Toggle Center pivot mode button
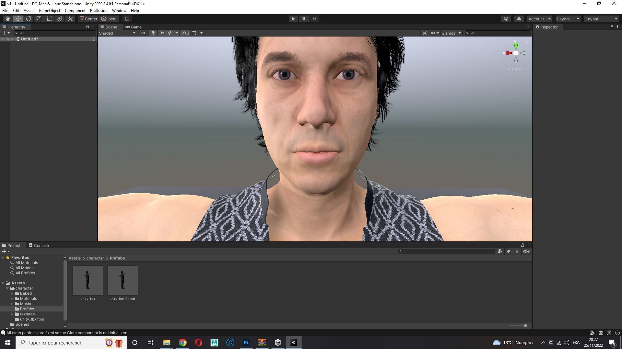The image size is (622, 349). 88,19
